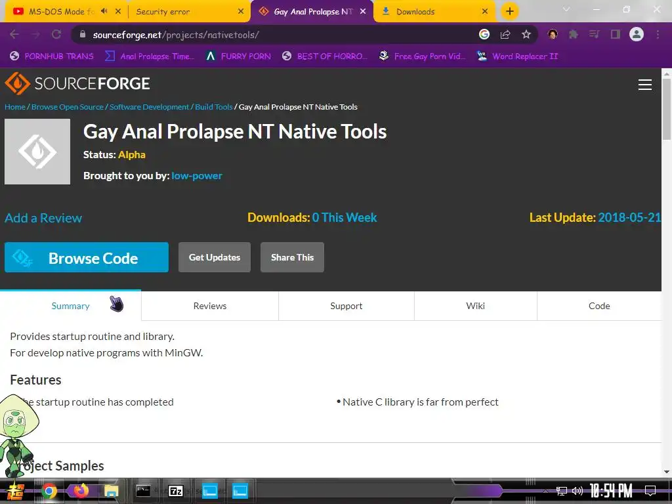Open 7-Zip from the taskbar
Screen dimensions: 672x504
coord(176,491)
